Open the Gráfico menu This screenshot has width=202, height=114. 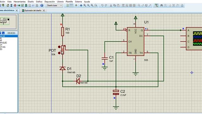click(39, 2)
